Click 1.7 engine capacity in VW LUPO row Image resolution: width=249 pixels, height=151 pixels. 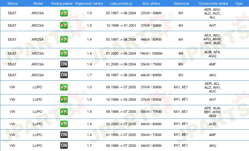tap(89, 146)
